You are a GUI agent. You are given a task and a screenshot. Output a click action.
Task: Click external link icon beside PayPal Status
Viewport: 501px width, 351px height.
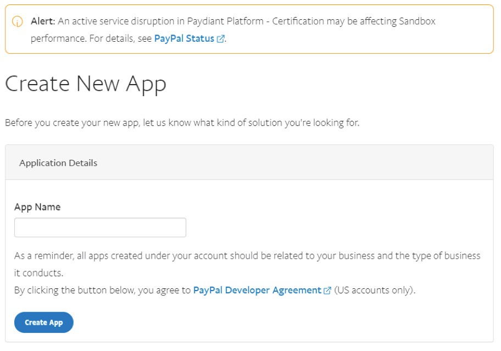221,39
